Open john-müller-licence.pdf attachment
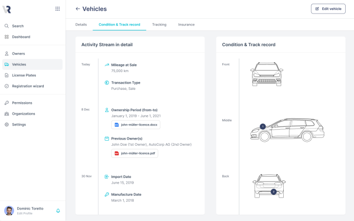The height and width of the screenshot is (221, 354). click(135, 154)
